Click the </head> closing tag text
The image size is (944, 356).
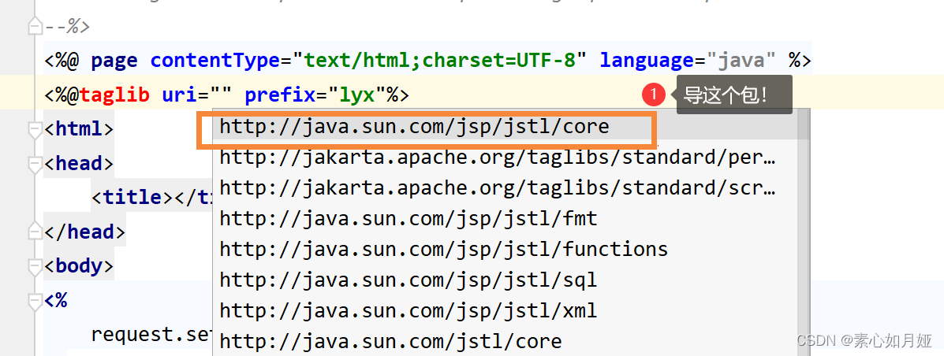point(85,232)
